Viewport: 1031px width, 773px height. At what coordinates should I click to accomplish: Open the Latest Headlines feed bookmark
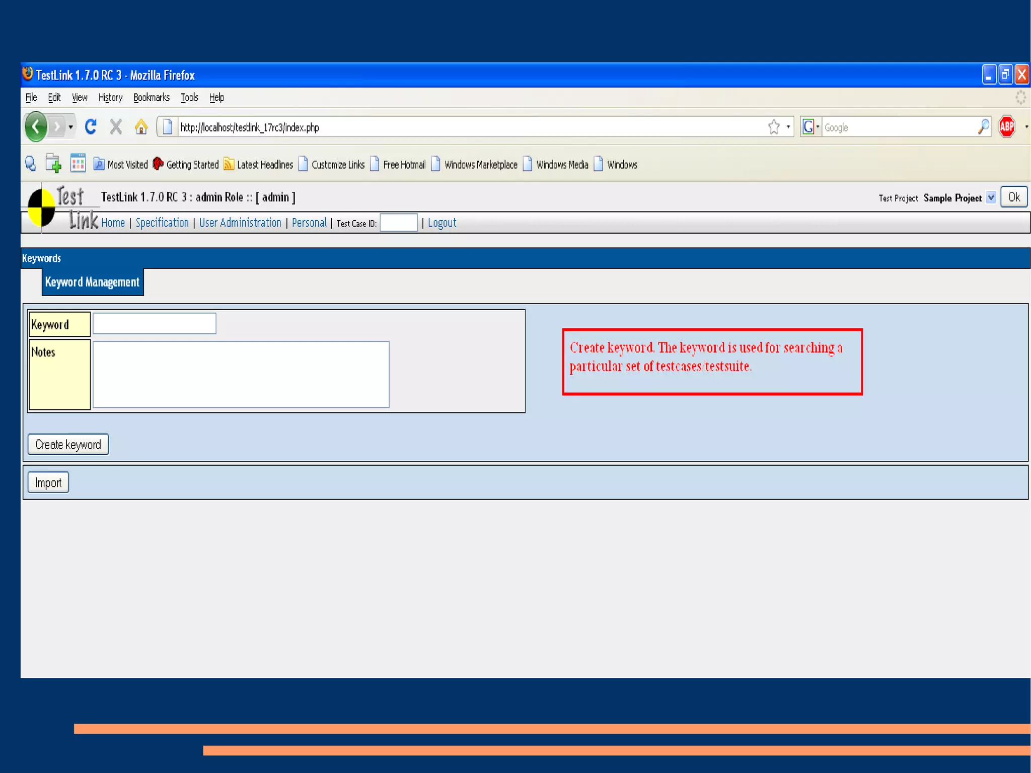[258, 164]
